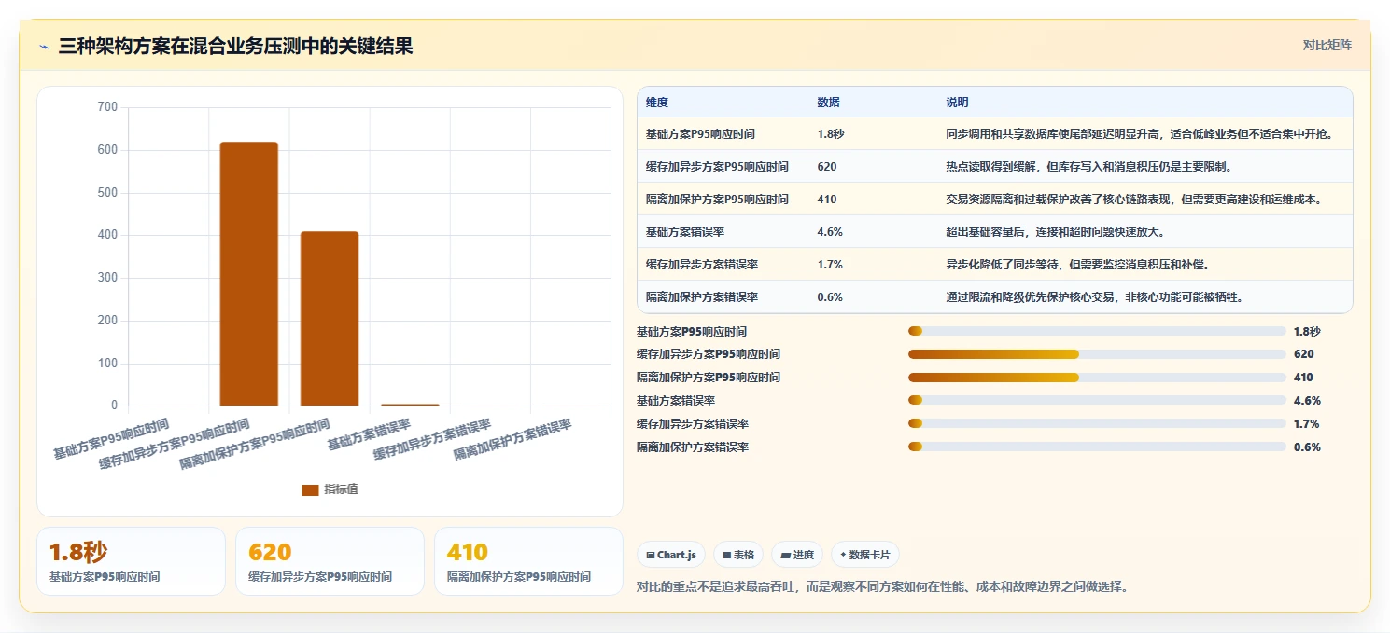
Task: Click progress bar for 缓存加异步方案错误率 (1.7%)
Action: [x=1097, y=423]
